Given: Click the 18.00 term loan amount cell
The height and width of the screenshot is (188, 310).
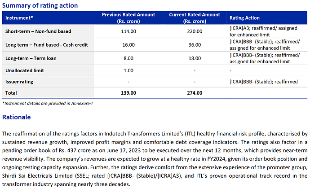Looking at the screenshot, I should click(194, 58).
